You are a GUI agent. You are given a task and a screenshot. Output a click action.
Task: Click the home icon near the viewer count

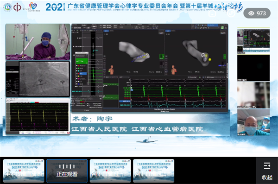point(212,13)
